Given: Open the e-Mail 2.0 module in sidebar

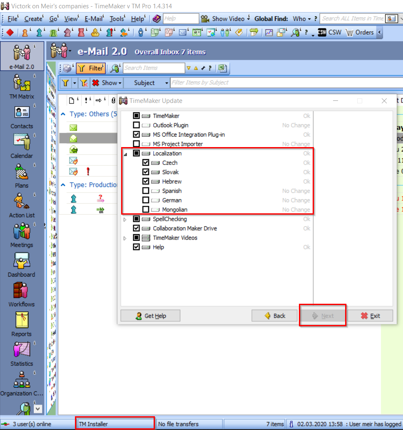Looking at the screenshot, I should pos(22,56).
